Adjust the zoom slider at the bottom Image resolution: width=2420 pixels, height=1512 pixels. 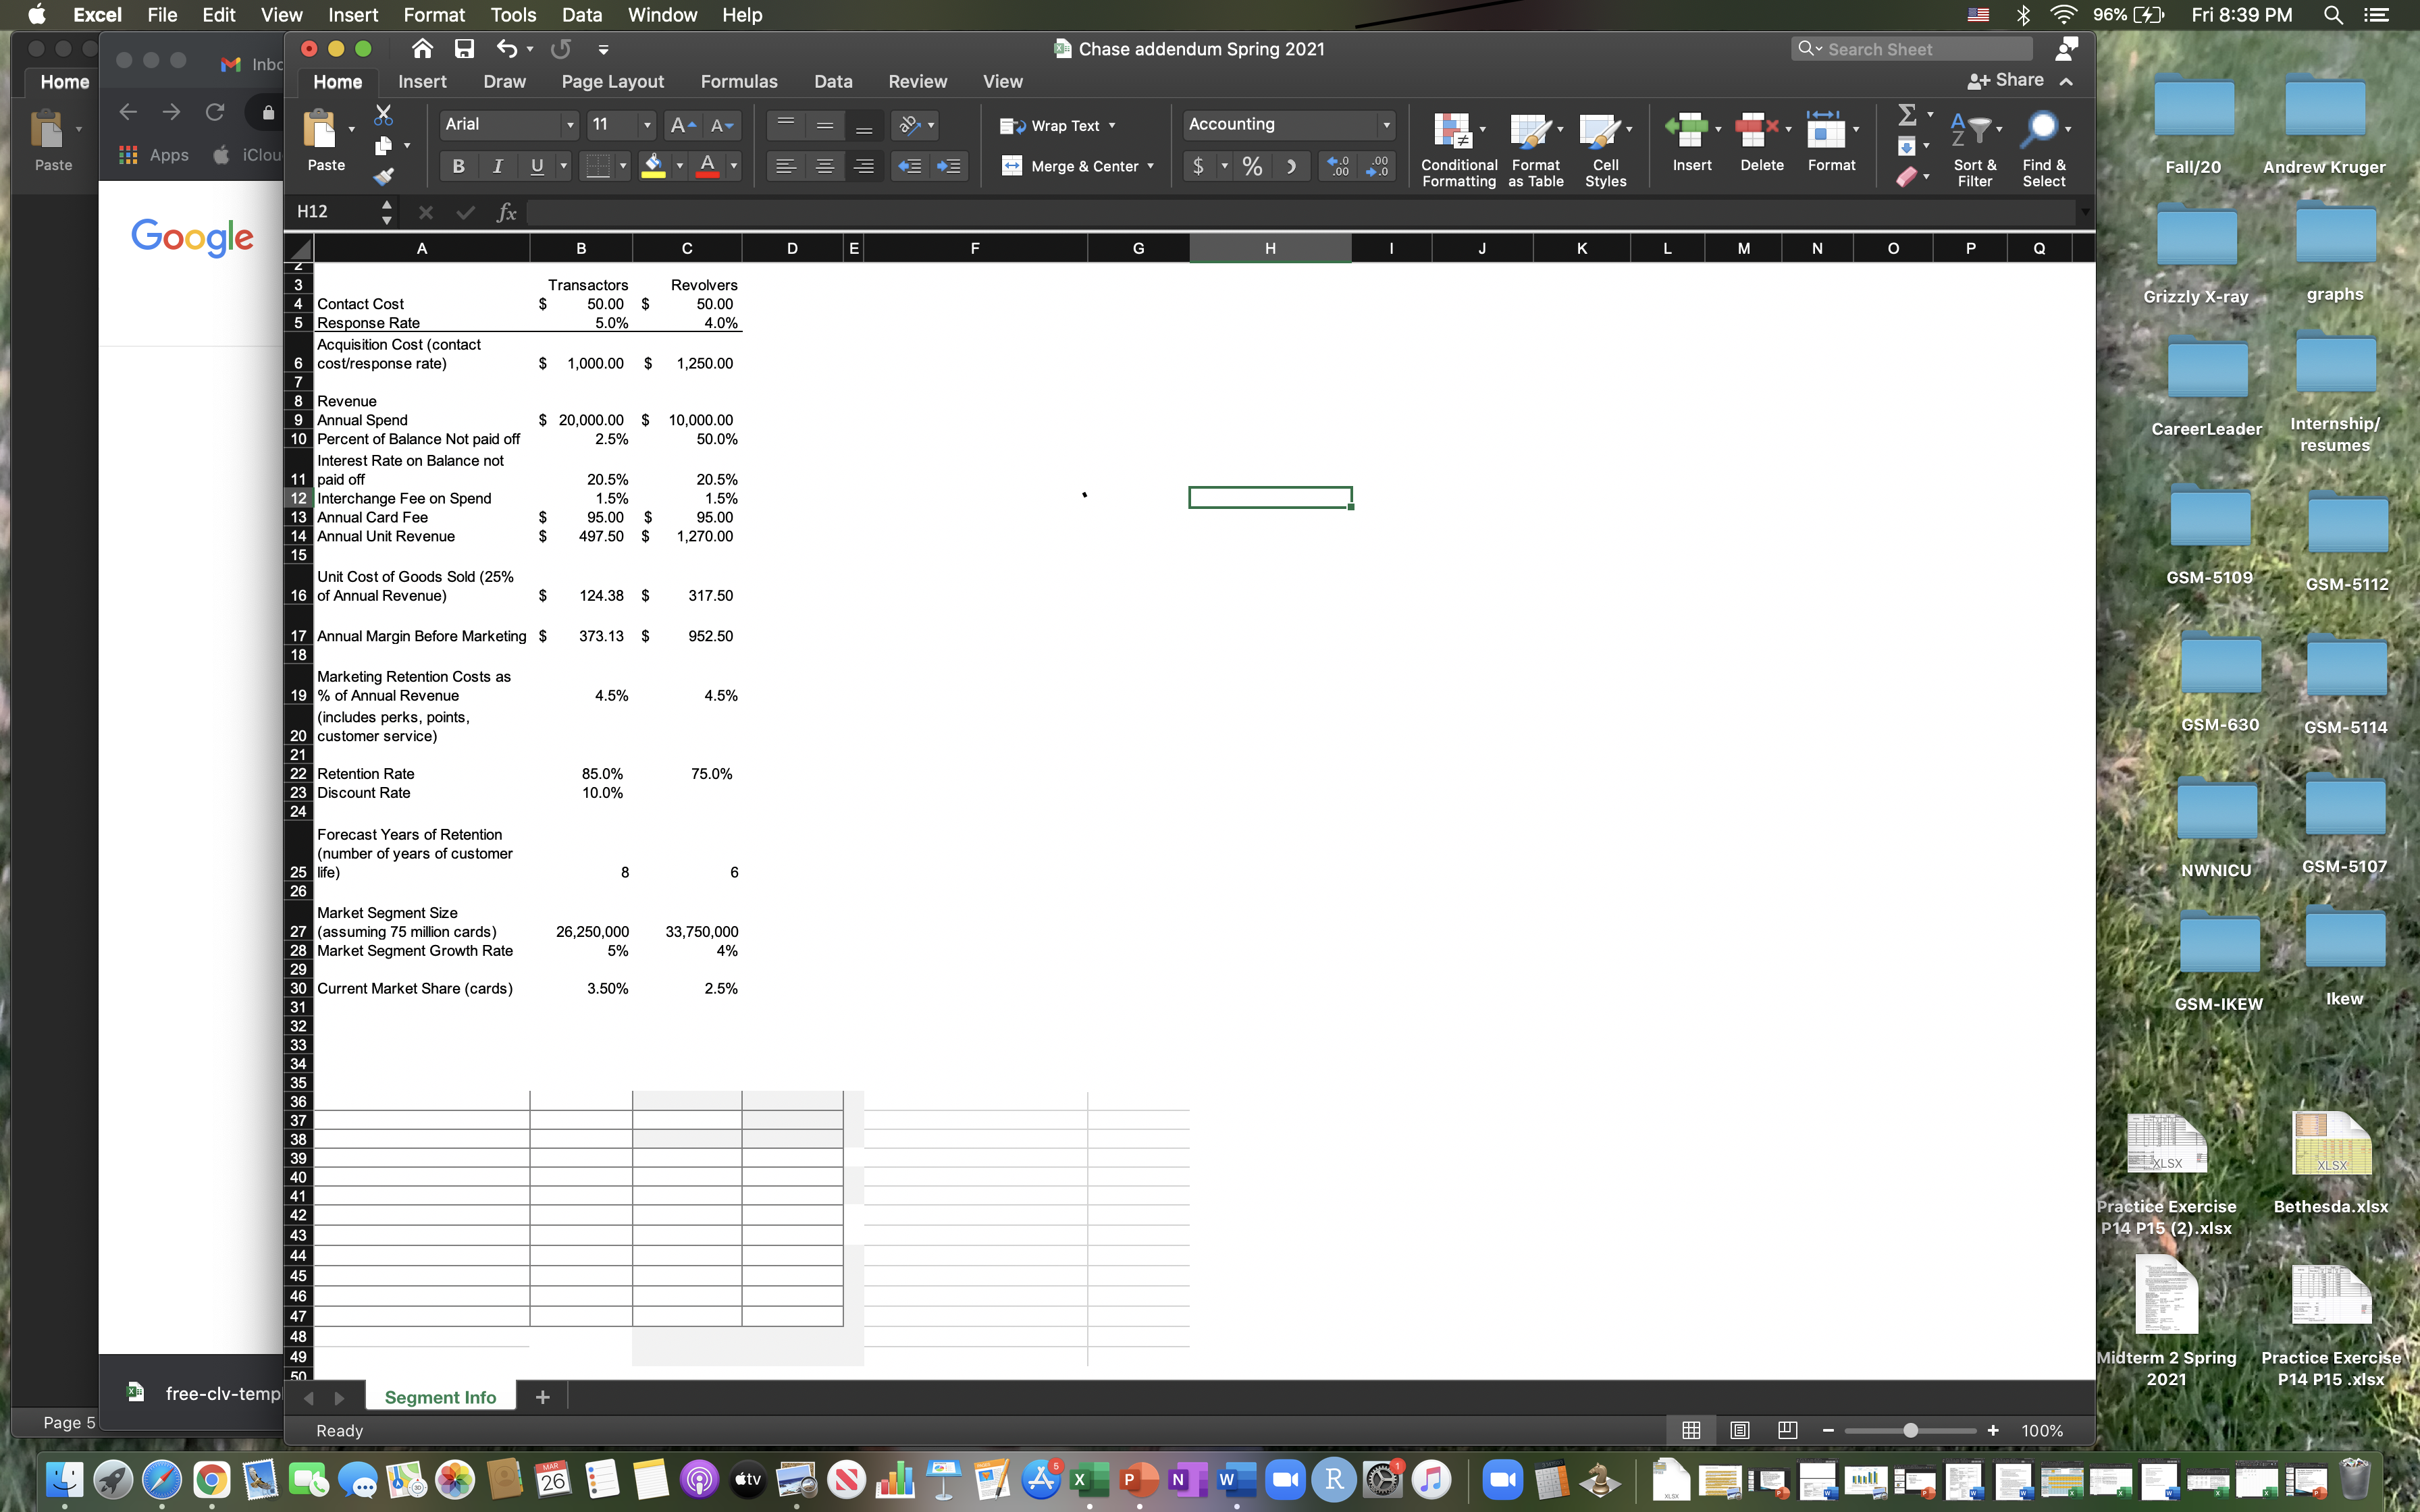(x=1911, y=1430)
